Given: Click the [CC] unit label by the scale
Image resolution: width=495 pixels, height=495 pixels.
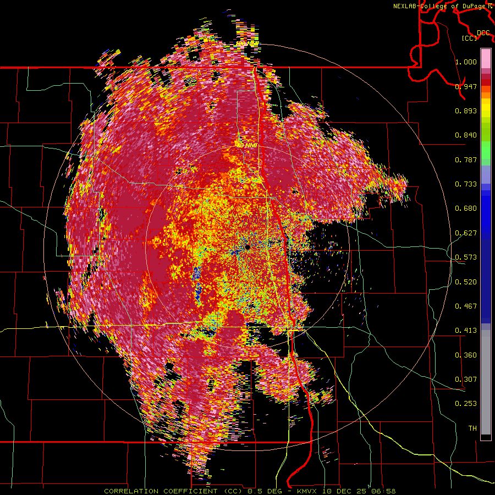Looking at the screenshot, I should click(469, 38).
